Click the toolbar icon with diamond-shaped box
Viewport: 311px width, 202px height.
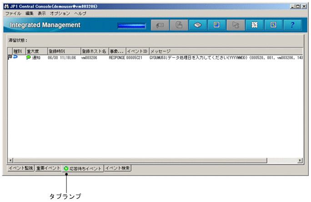coord(198,25)
